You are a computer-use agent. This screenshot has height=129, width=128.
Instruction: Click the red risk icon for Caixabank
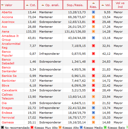(93, 90)
